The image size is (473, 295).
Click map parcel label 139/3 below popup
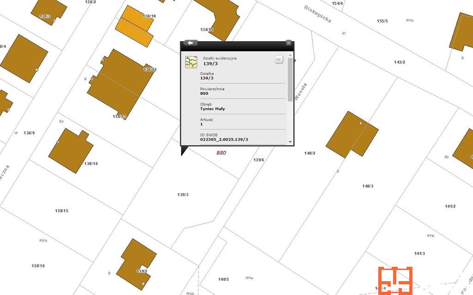coord(183,195)
